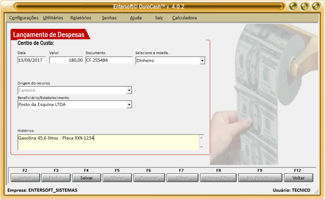Image resolution: width=325 pixels, height=199 pixels.
Task: Click the Valor field showing 180,00
Action: 66,60
